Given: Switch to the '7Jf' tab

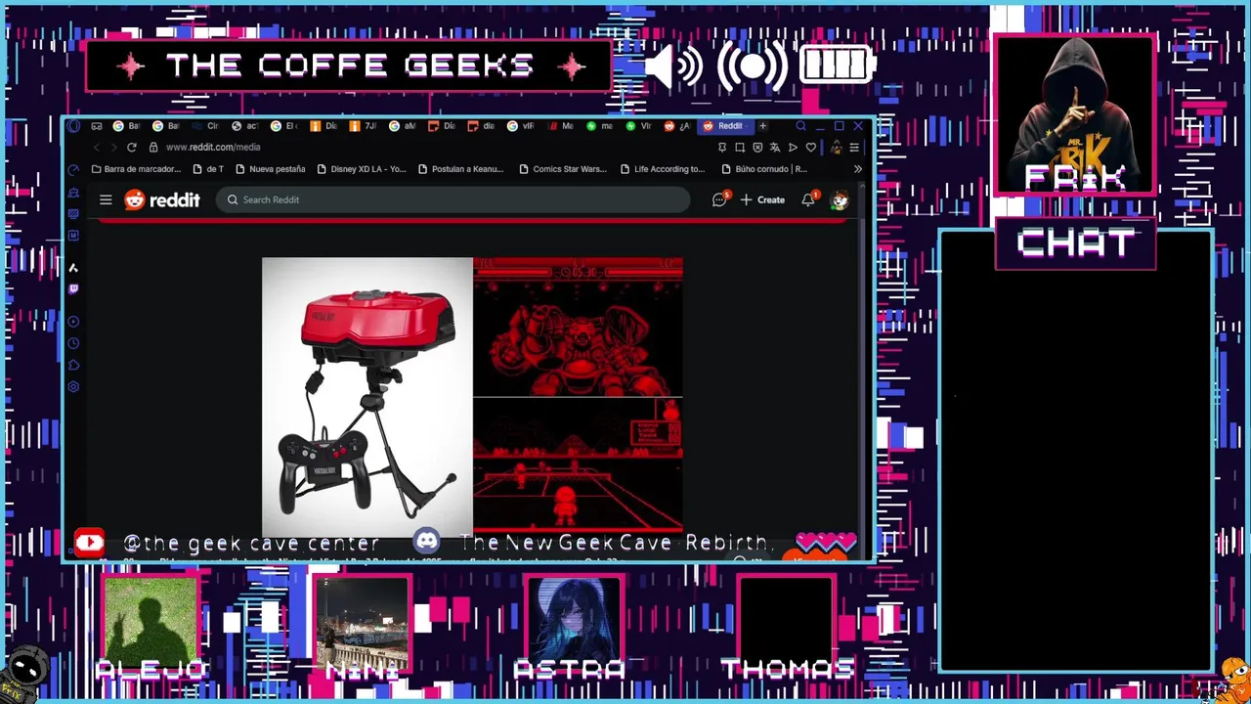Looking at the screenshot, I should pos(364,126).
